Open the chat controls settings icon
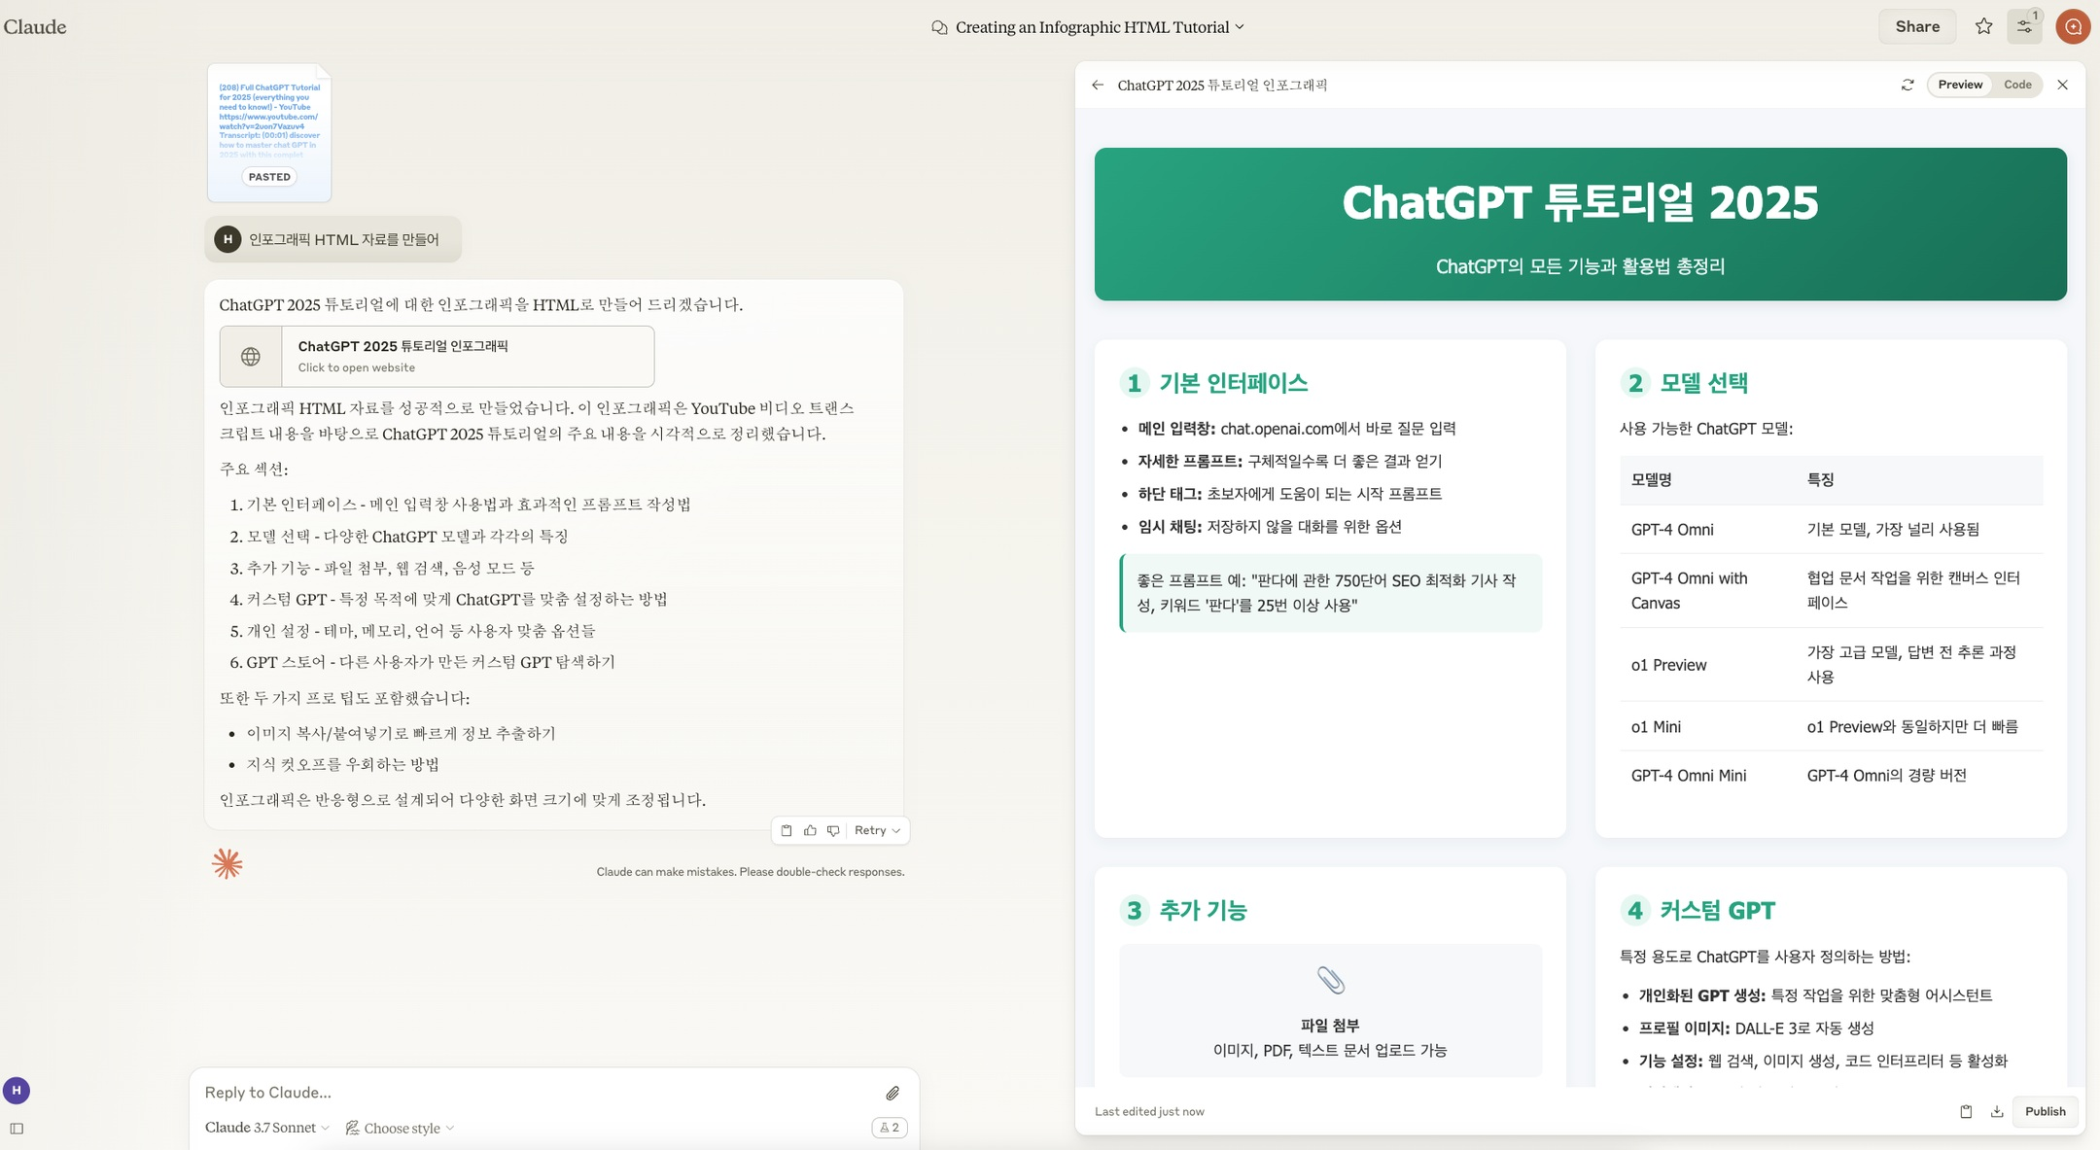 point(2024,26)
